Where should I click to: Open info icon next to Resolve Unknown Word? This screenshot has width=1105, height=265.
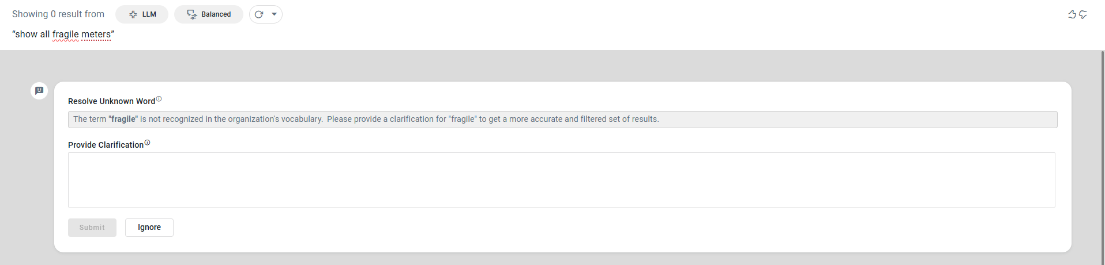159,99
